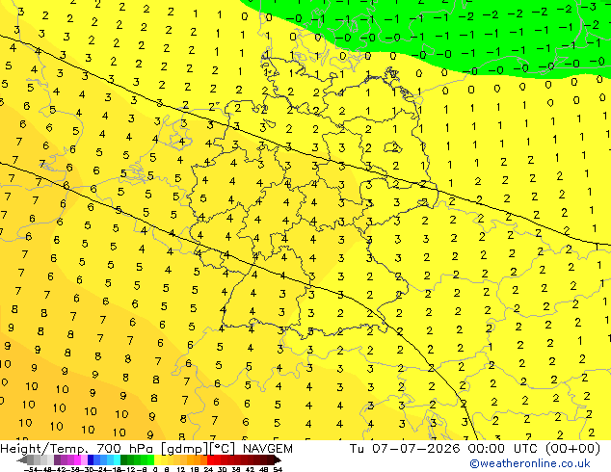Click the left arrow end of the color scale
Screen dimensions: 611x472
point(22,460)
